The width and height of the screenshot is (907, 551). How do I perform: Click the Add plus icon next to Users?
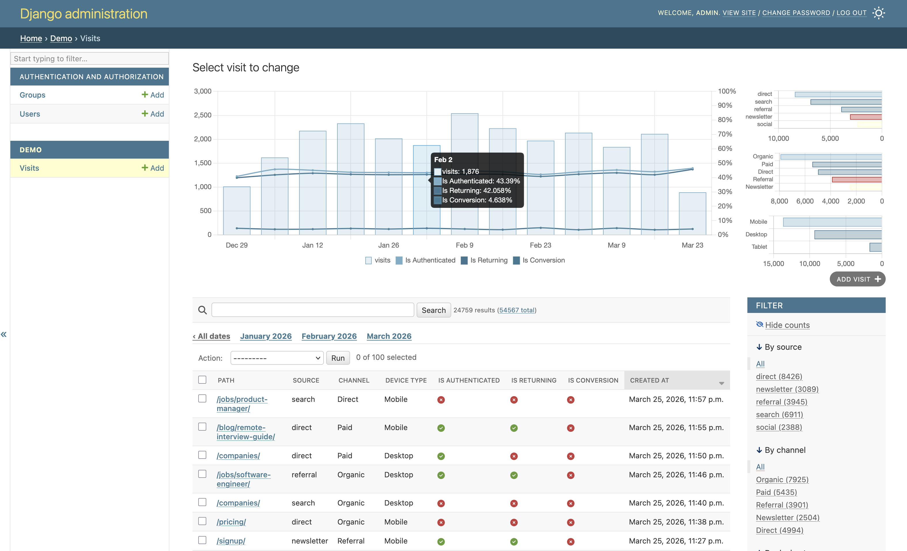click(x=144, y=114)
